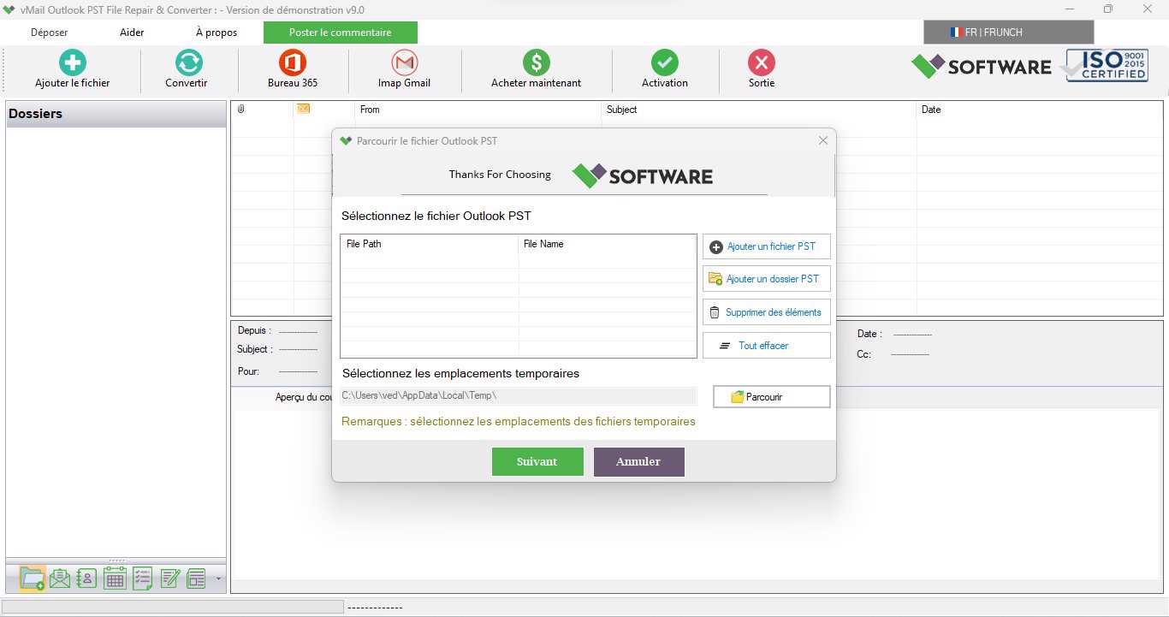Click Ajouter un dossier PST button
1169x617 pixels.
click(x=767, y=279)
